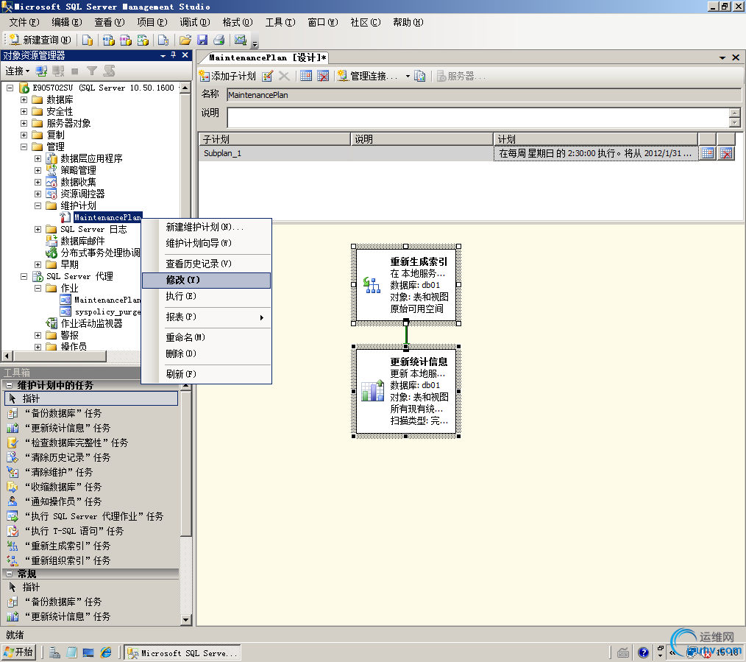Viewport: 746px width, 662px height.
Task: Collapse the 作业 folder node
Action: tap(38, 288)
